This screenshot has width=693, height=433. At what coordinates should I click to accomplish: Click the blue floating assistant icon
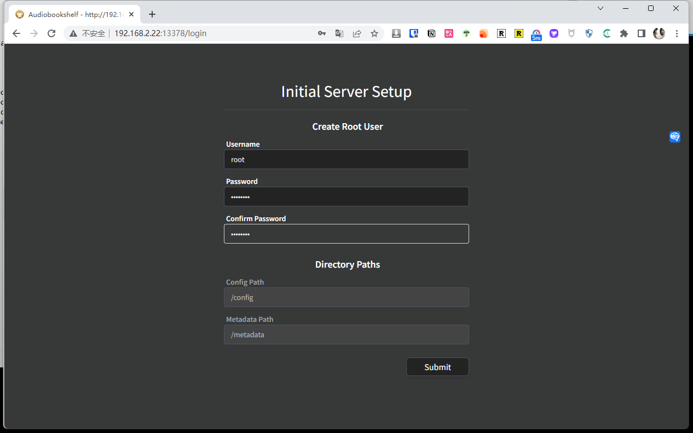[x=675, y=137]
